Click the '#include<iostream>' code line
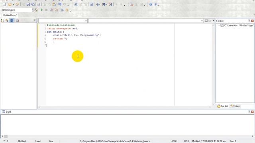This screenshot has height=143, width=255. pyautogui.click(x=61, y=25)
